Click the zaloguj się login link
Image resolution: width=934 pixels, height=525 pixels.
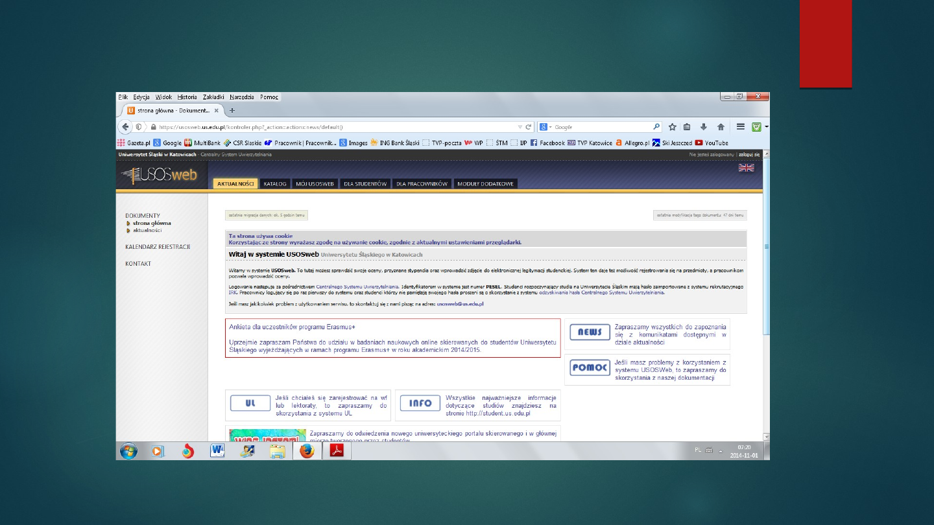pyautogui.click(x=748, y=155)
